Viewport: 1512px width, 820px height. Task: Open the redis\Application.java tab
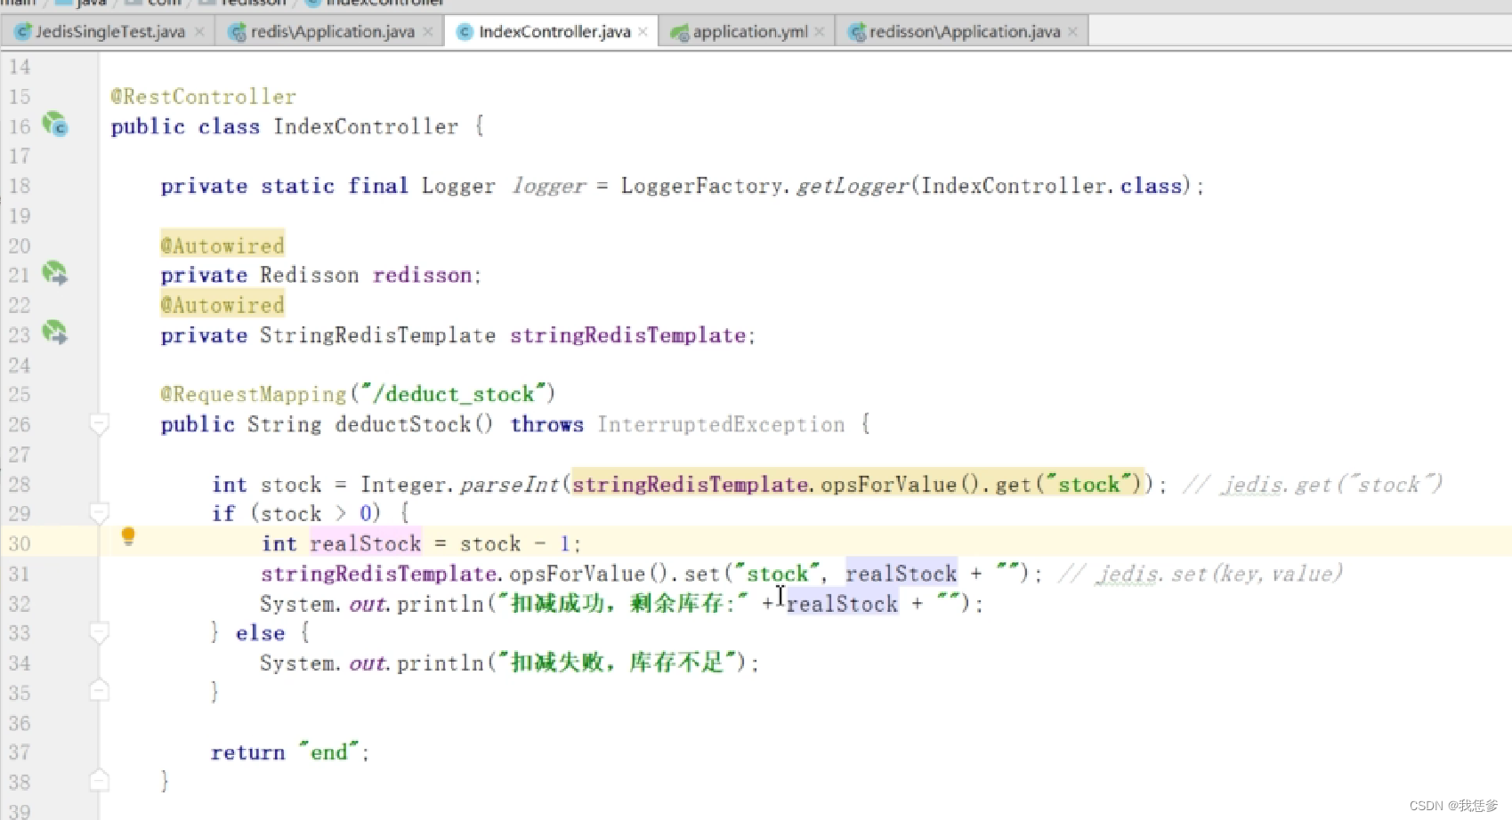click(x=332, y=32)
